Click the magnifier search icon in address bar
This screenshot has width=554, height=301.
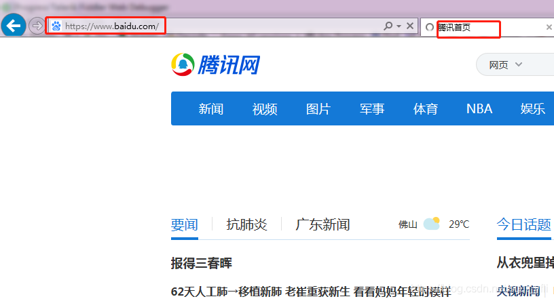[x=388, y=26]
